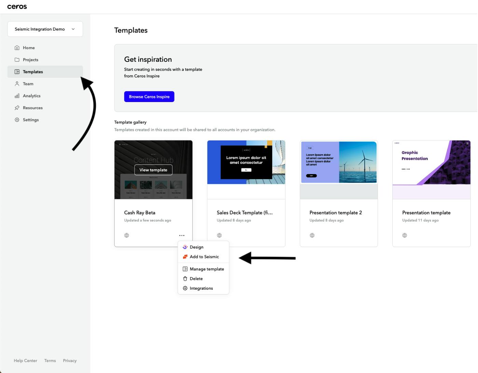Click the Projects folder icon in sidebar
Screen dimensions: 478x373
click(x=17, y=60)
